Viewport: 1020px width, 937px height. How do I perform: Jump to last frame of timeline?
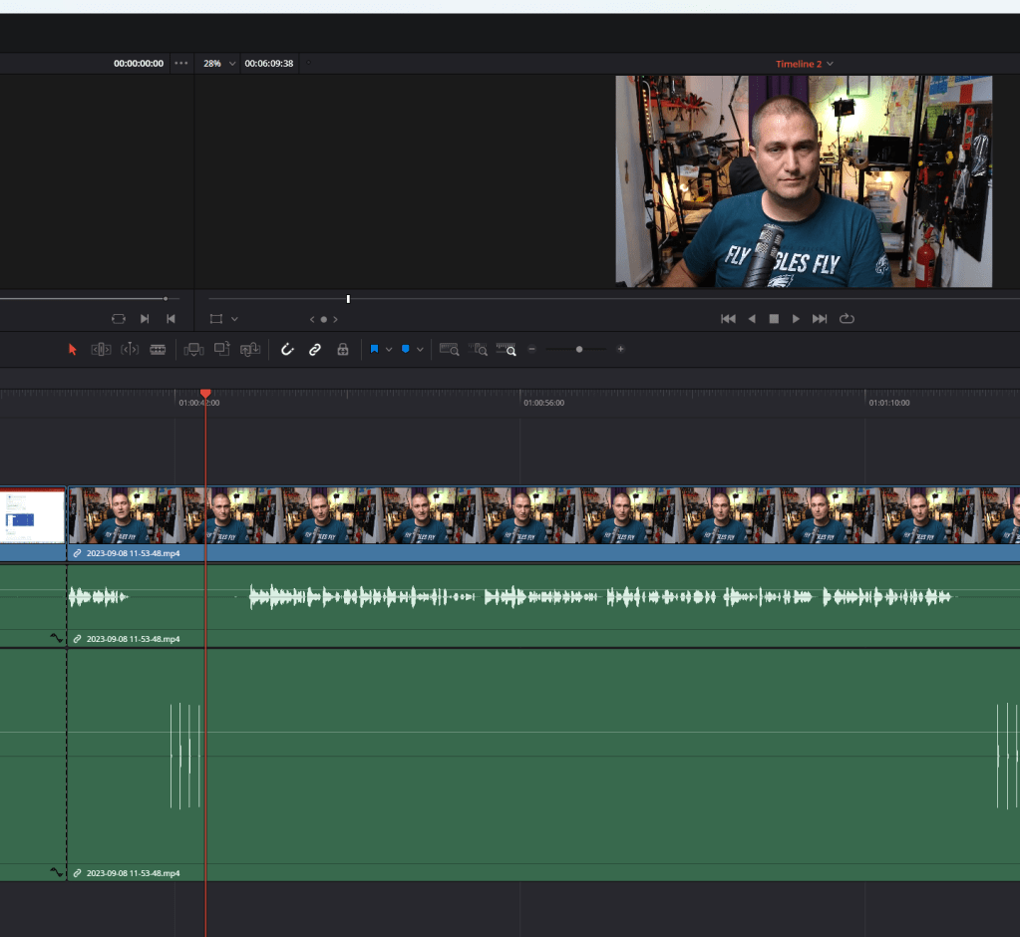pyautogui.click(x=820, y=319)
